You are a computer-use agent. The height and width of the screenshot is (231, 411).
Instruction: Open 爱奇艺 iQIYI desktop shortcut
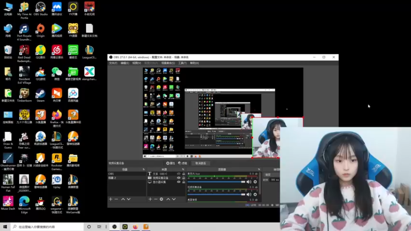[73, 52]
